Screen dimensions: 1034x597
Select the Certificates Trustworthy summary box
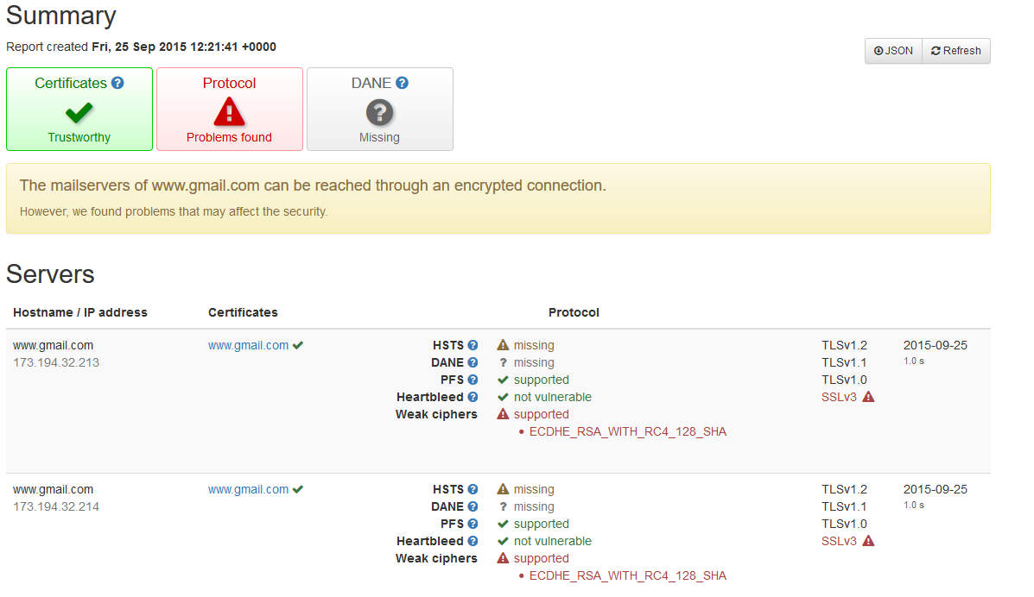[x=79, y=110]
